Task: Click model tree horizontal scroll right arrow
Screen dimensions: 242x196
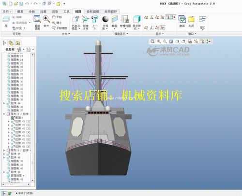Action: pyautogui.click(x=29, y=184)
